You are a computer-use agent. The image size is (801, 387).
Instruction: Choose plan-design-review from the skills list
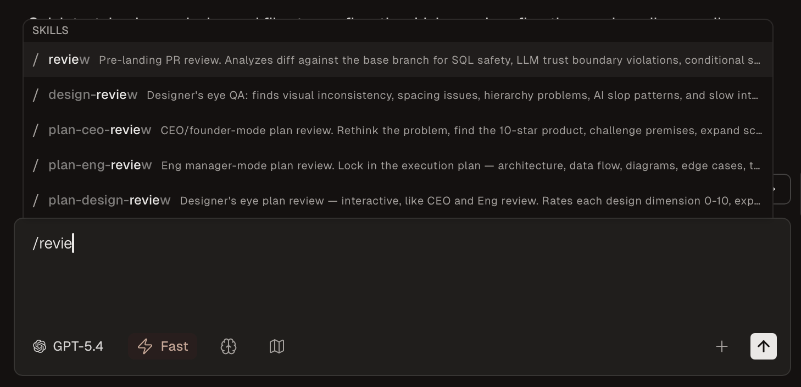(109, 201)
